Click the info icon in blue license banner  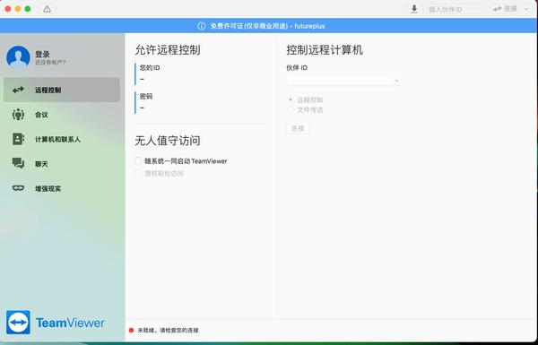point(202,26)
